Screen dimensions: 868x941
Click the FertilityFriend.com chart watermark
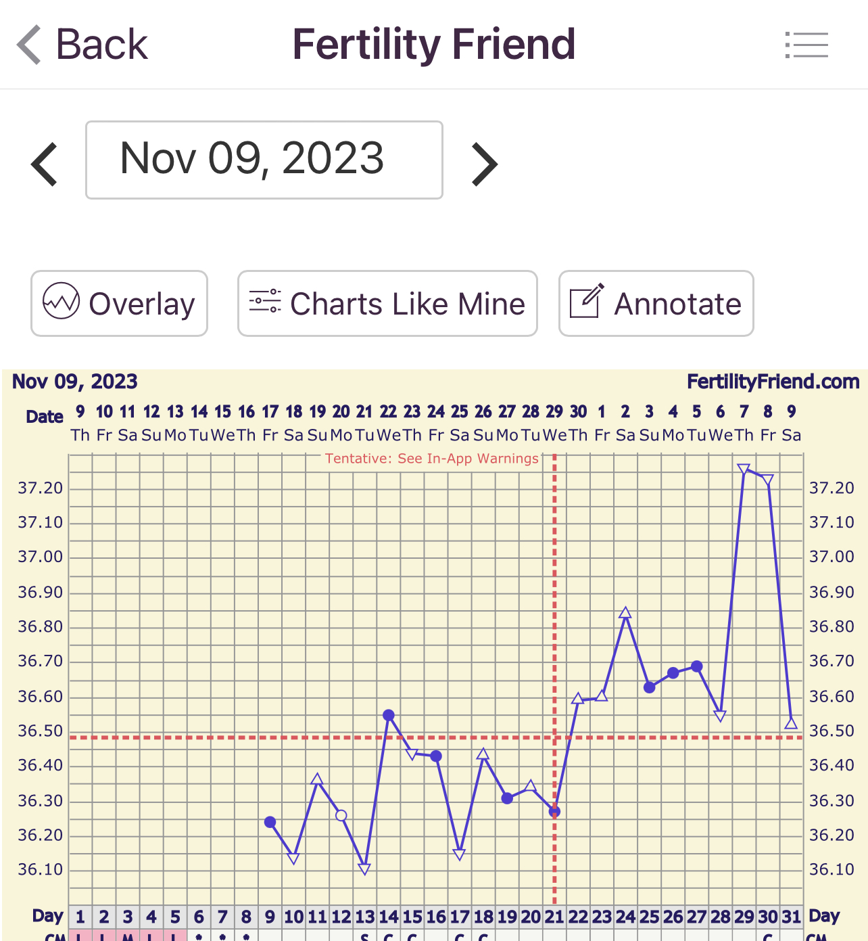(773, 382)
